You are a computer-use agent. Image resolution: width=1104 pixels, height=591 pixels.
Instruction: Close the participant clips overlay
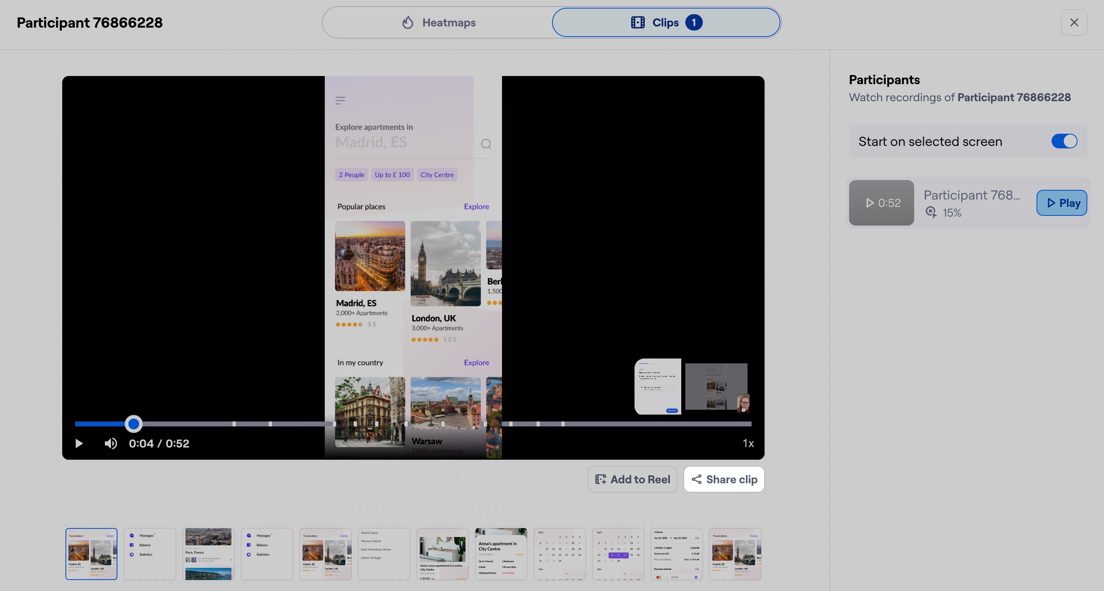pos(1074,22)
